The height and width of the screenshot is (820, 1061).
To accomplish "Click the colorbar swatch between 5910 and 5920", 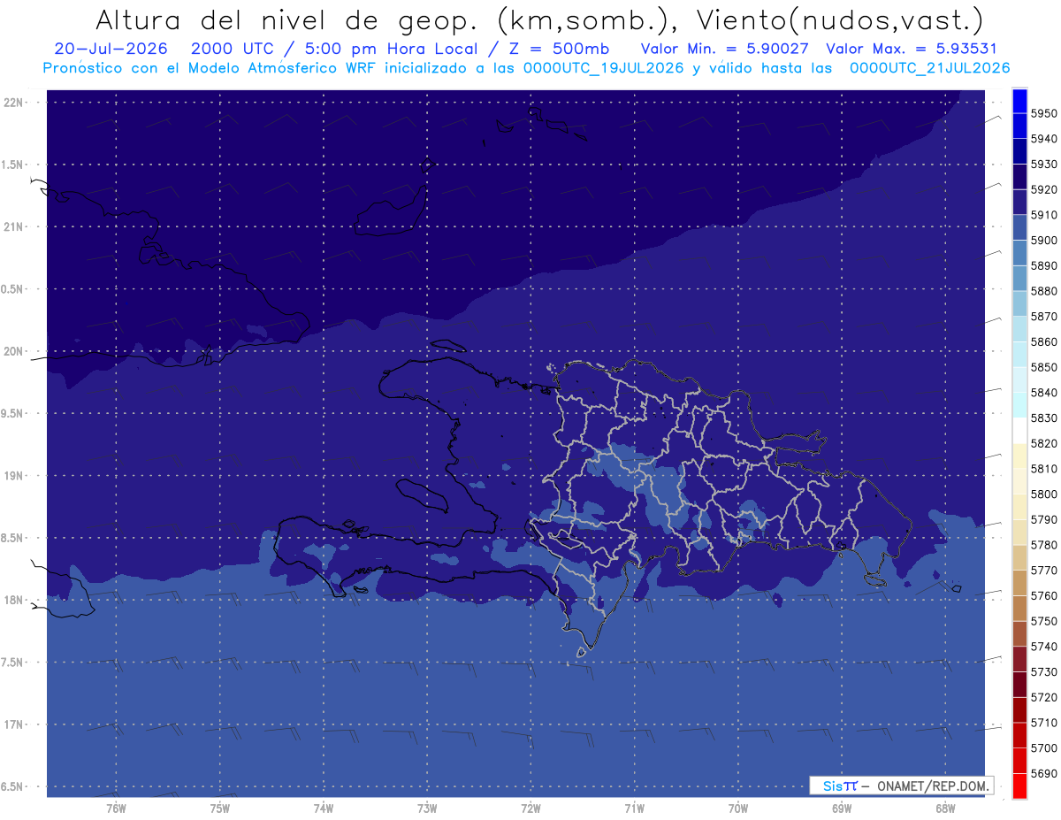I will pos(1019,203).
